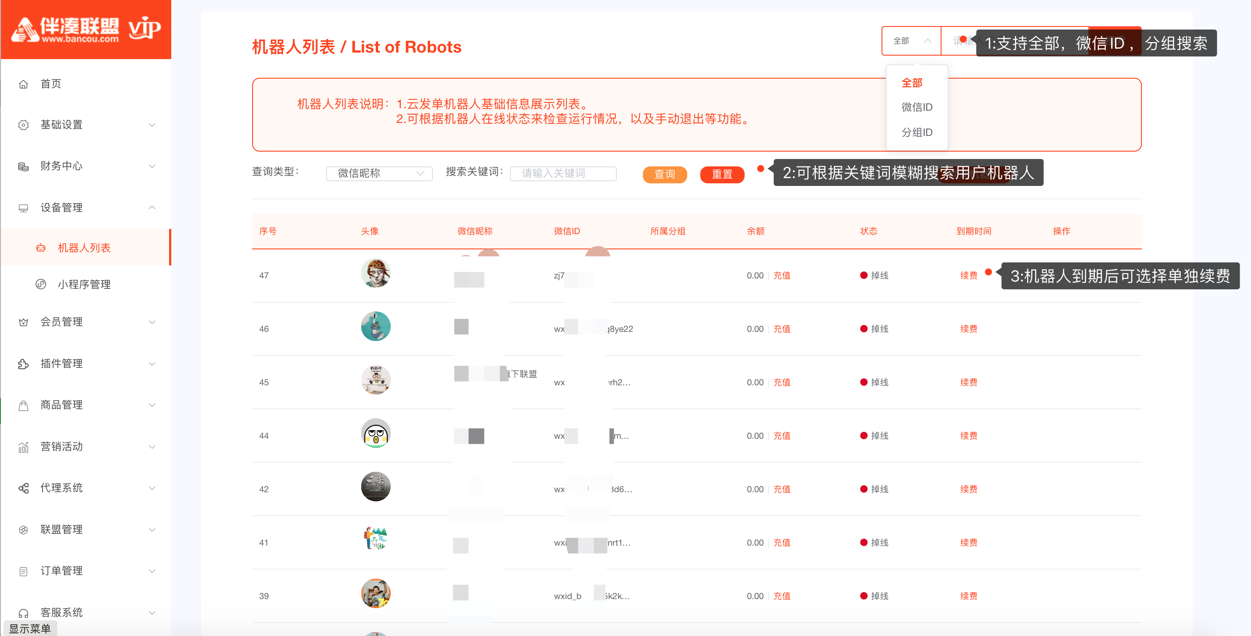Click the cube icon beside 联盟管理

pos(23,530)
